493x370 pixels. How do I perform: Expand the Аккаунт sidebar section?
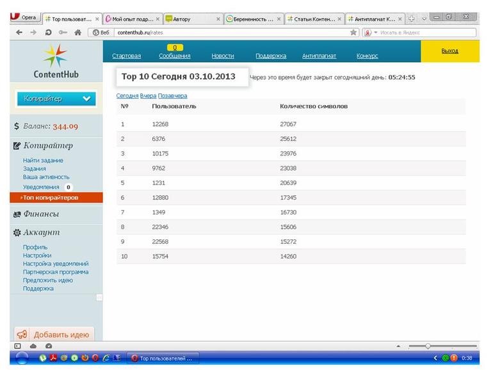point(41,232)
